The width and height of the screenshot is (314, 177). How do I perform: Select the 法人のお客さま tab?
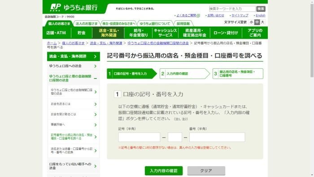click(x=87, y=24)
